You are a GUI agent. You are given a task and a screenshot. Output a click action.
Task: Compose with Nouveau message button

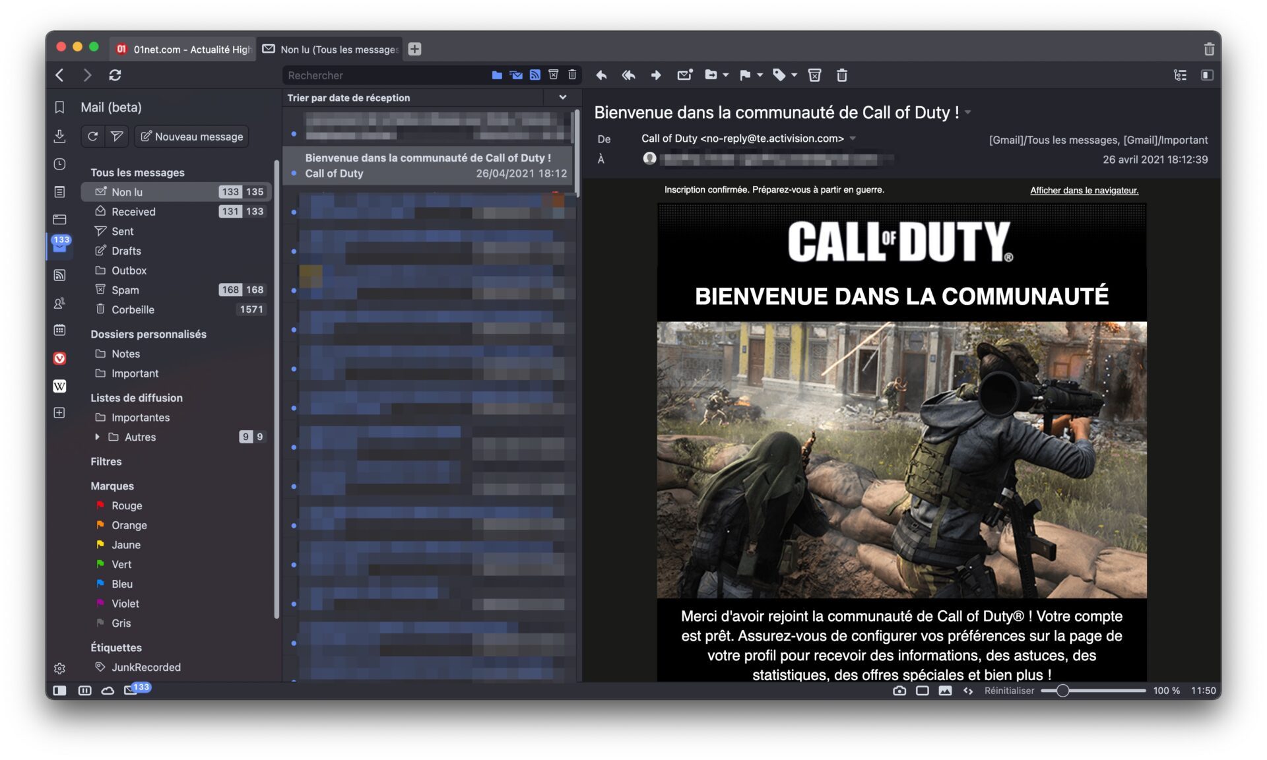click(x=191, y=137)
